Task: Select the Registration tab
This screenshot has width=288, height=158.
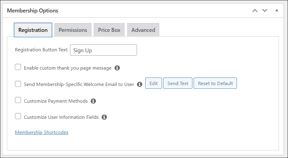Action: tap(33, 30)
